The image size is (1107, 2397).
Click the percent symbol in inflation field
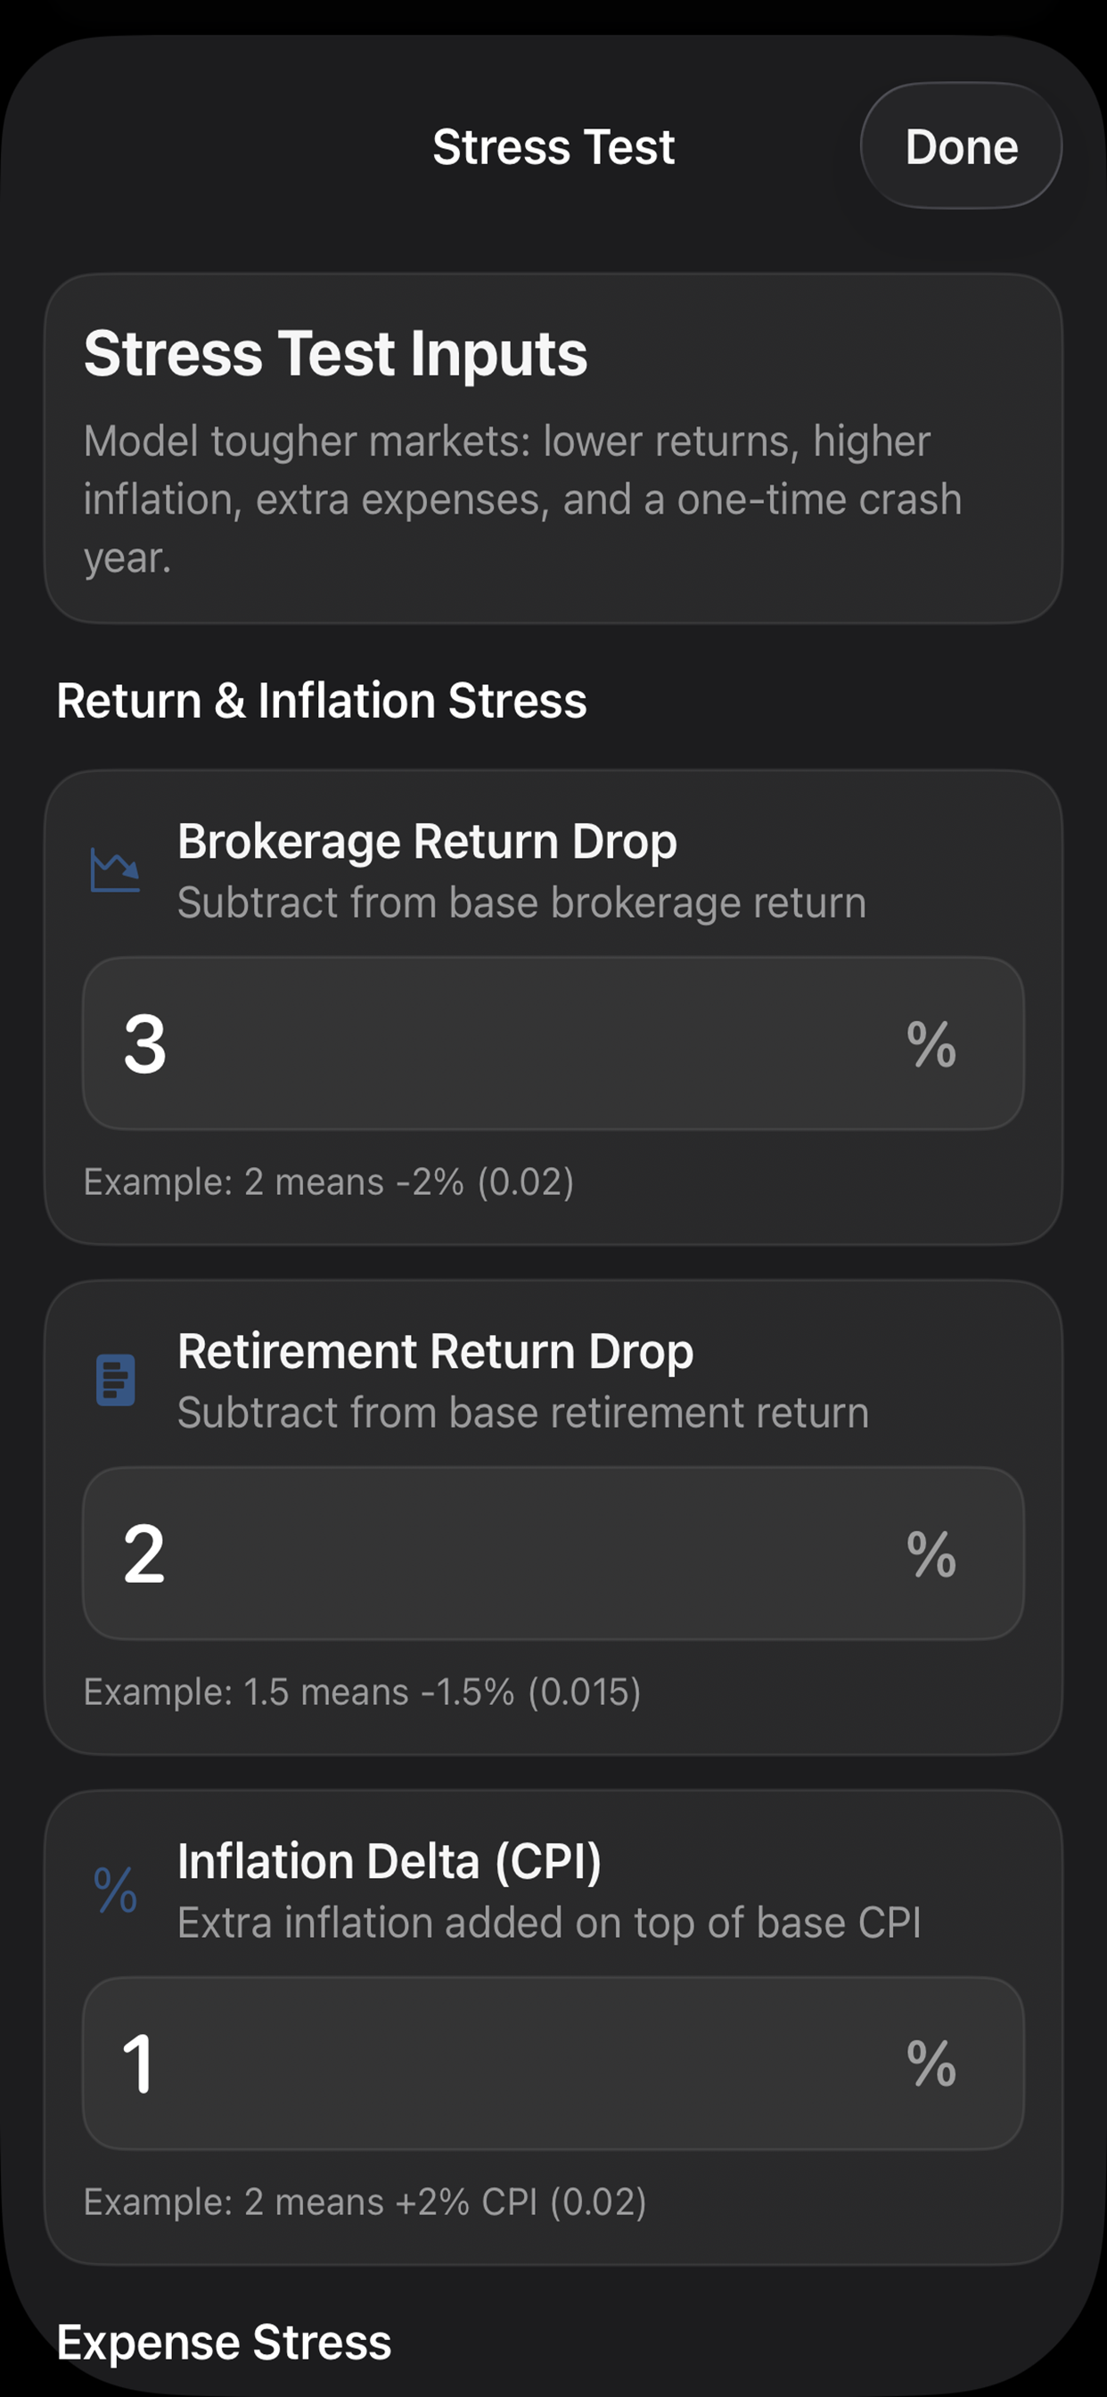(x=931, y=2063)
